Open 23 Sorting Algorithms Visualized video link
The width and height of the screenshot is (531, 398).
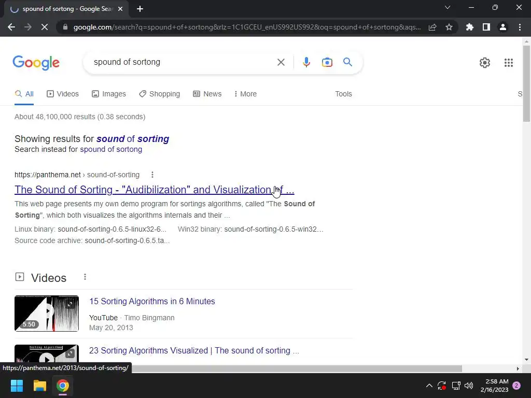pos(194,350)
